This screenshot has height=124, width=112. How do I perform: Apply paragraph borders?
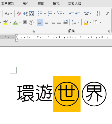95,22
